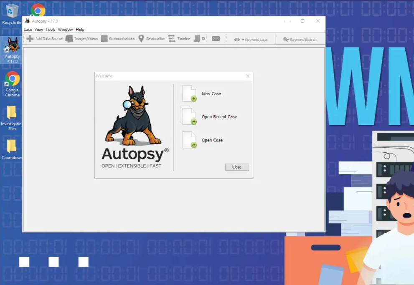Screen dimensions: 414x285
Task: Click the Open Recent Case icon
Action: click(x=189, y=116)
